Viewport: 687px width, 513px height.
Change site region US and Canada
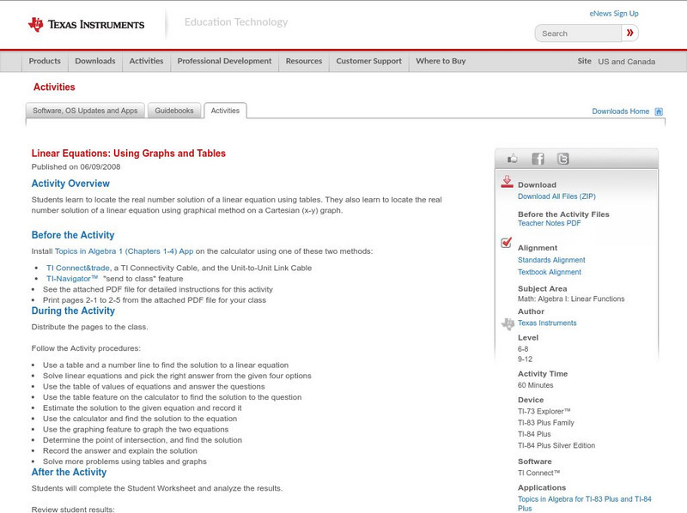(627, 62)
